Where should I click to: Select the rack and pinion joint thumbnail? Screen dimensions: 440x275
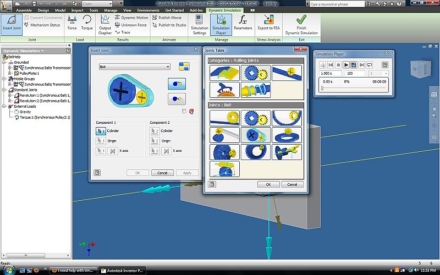click(x=224, y=118)
